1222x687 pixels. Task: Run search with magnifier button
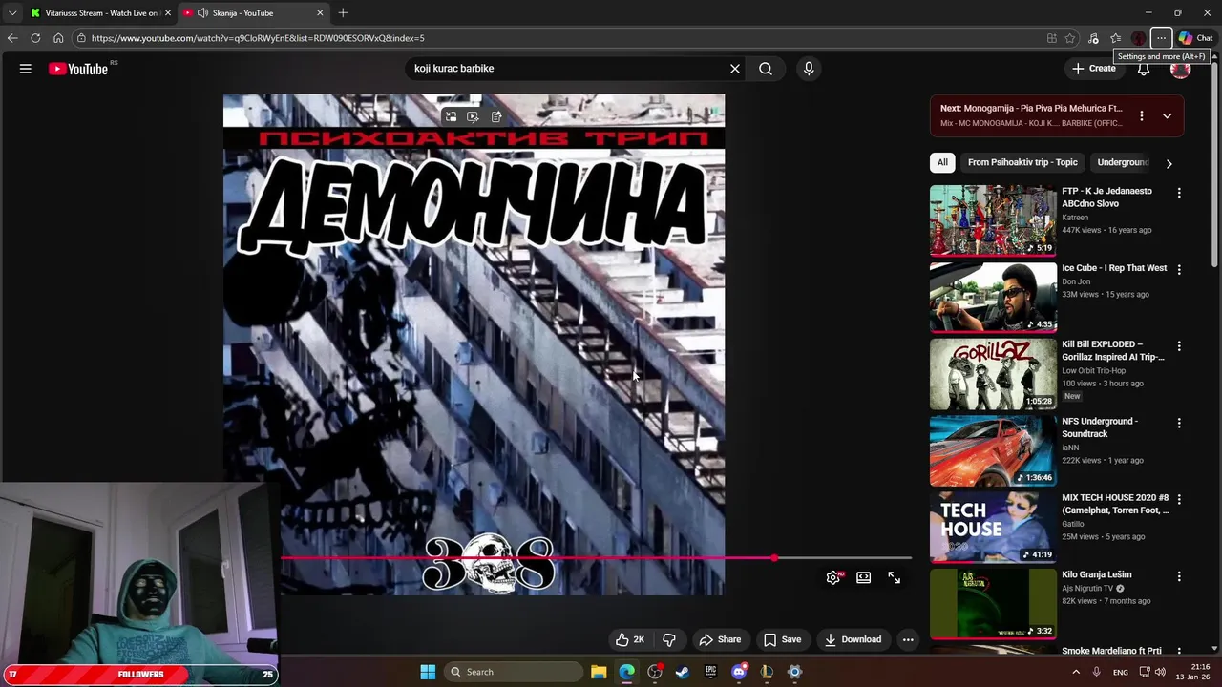pyautogui.click(x=766, y=69)
